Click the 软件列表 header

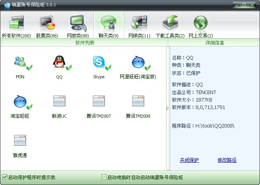[x=85, y=43]
